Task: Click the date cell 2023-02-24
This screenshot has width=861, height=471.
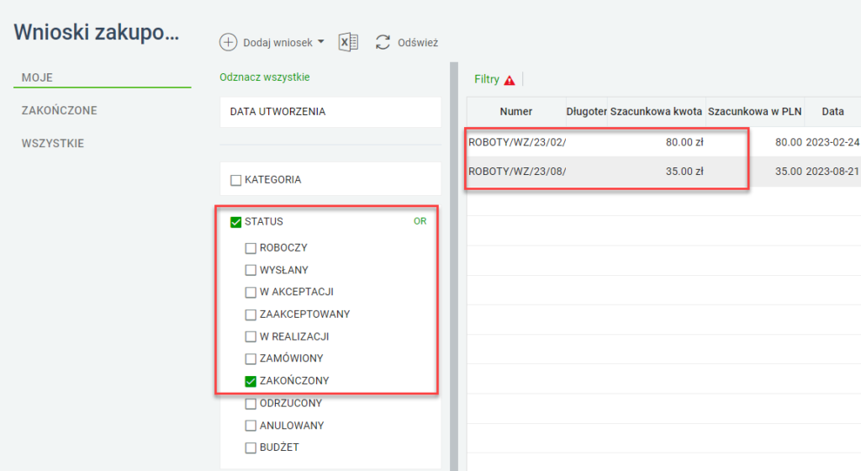Action: pyautogui.click(x=832, y=142)
